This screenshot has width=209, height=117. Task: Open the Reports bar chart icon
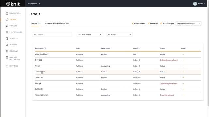[x=7, y=45]
